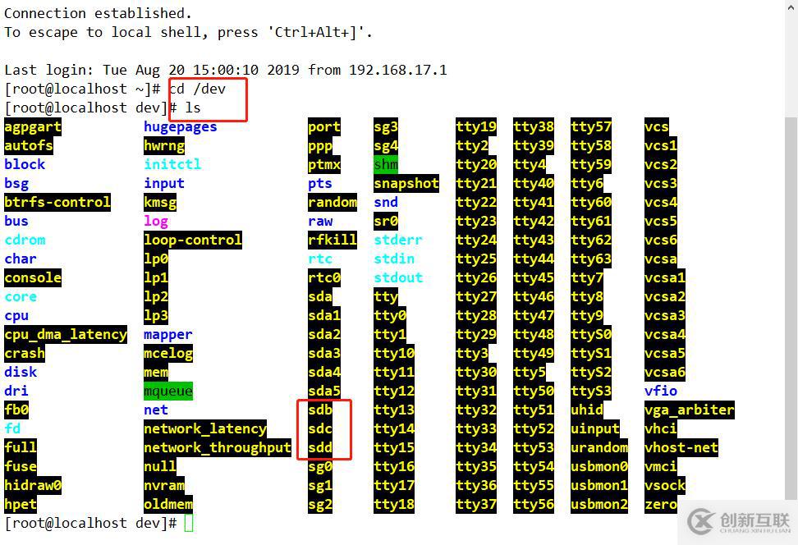Screen dimensions: 798x545
Task: Click the 'sdd' disk entry
Action: [320, 448]
